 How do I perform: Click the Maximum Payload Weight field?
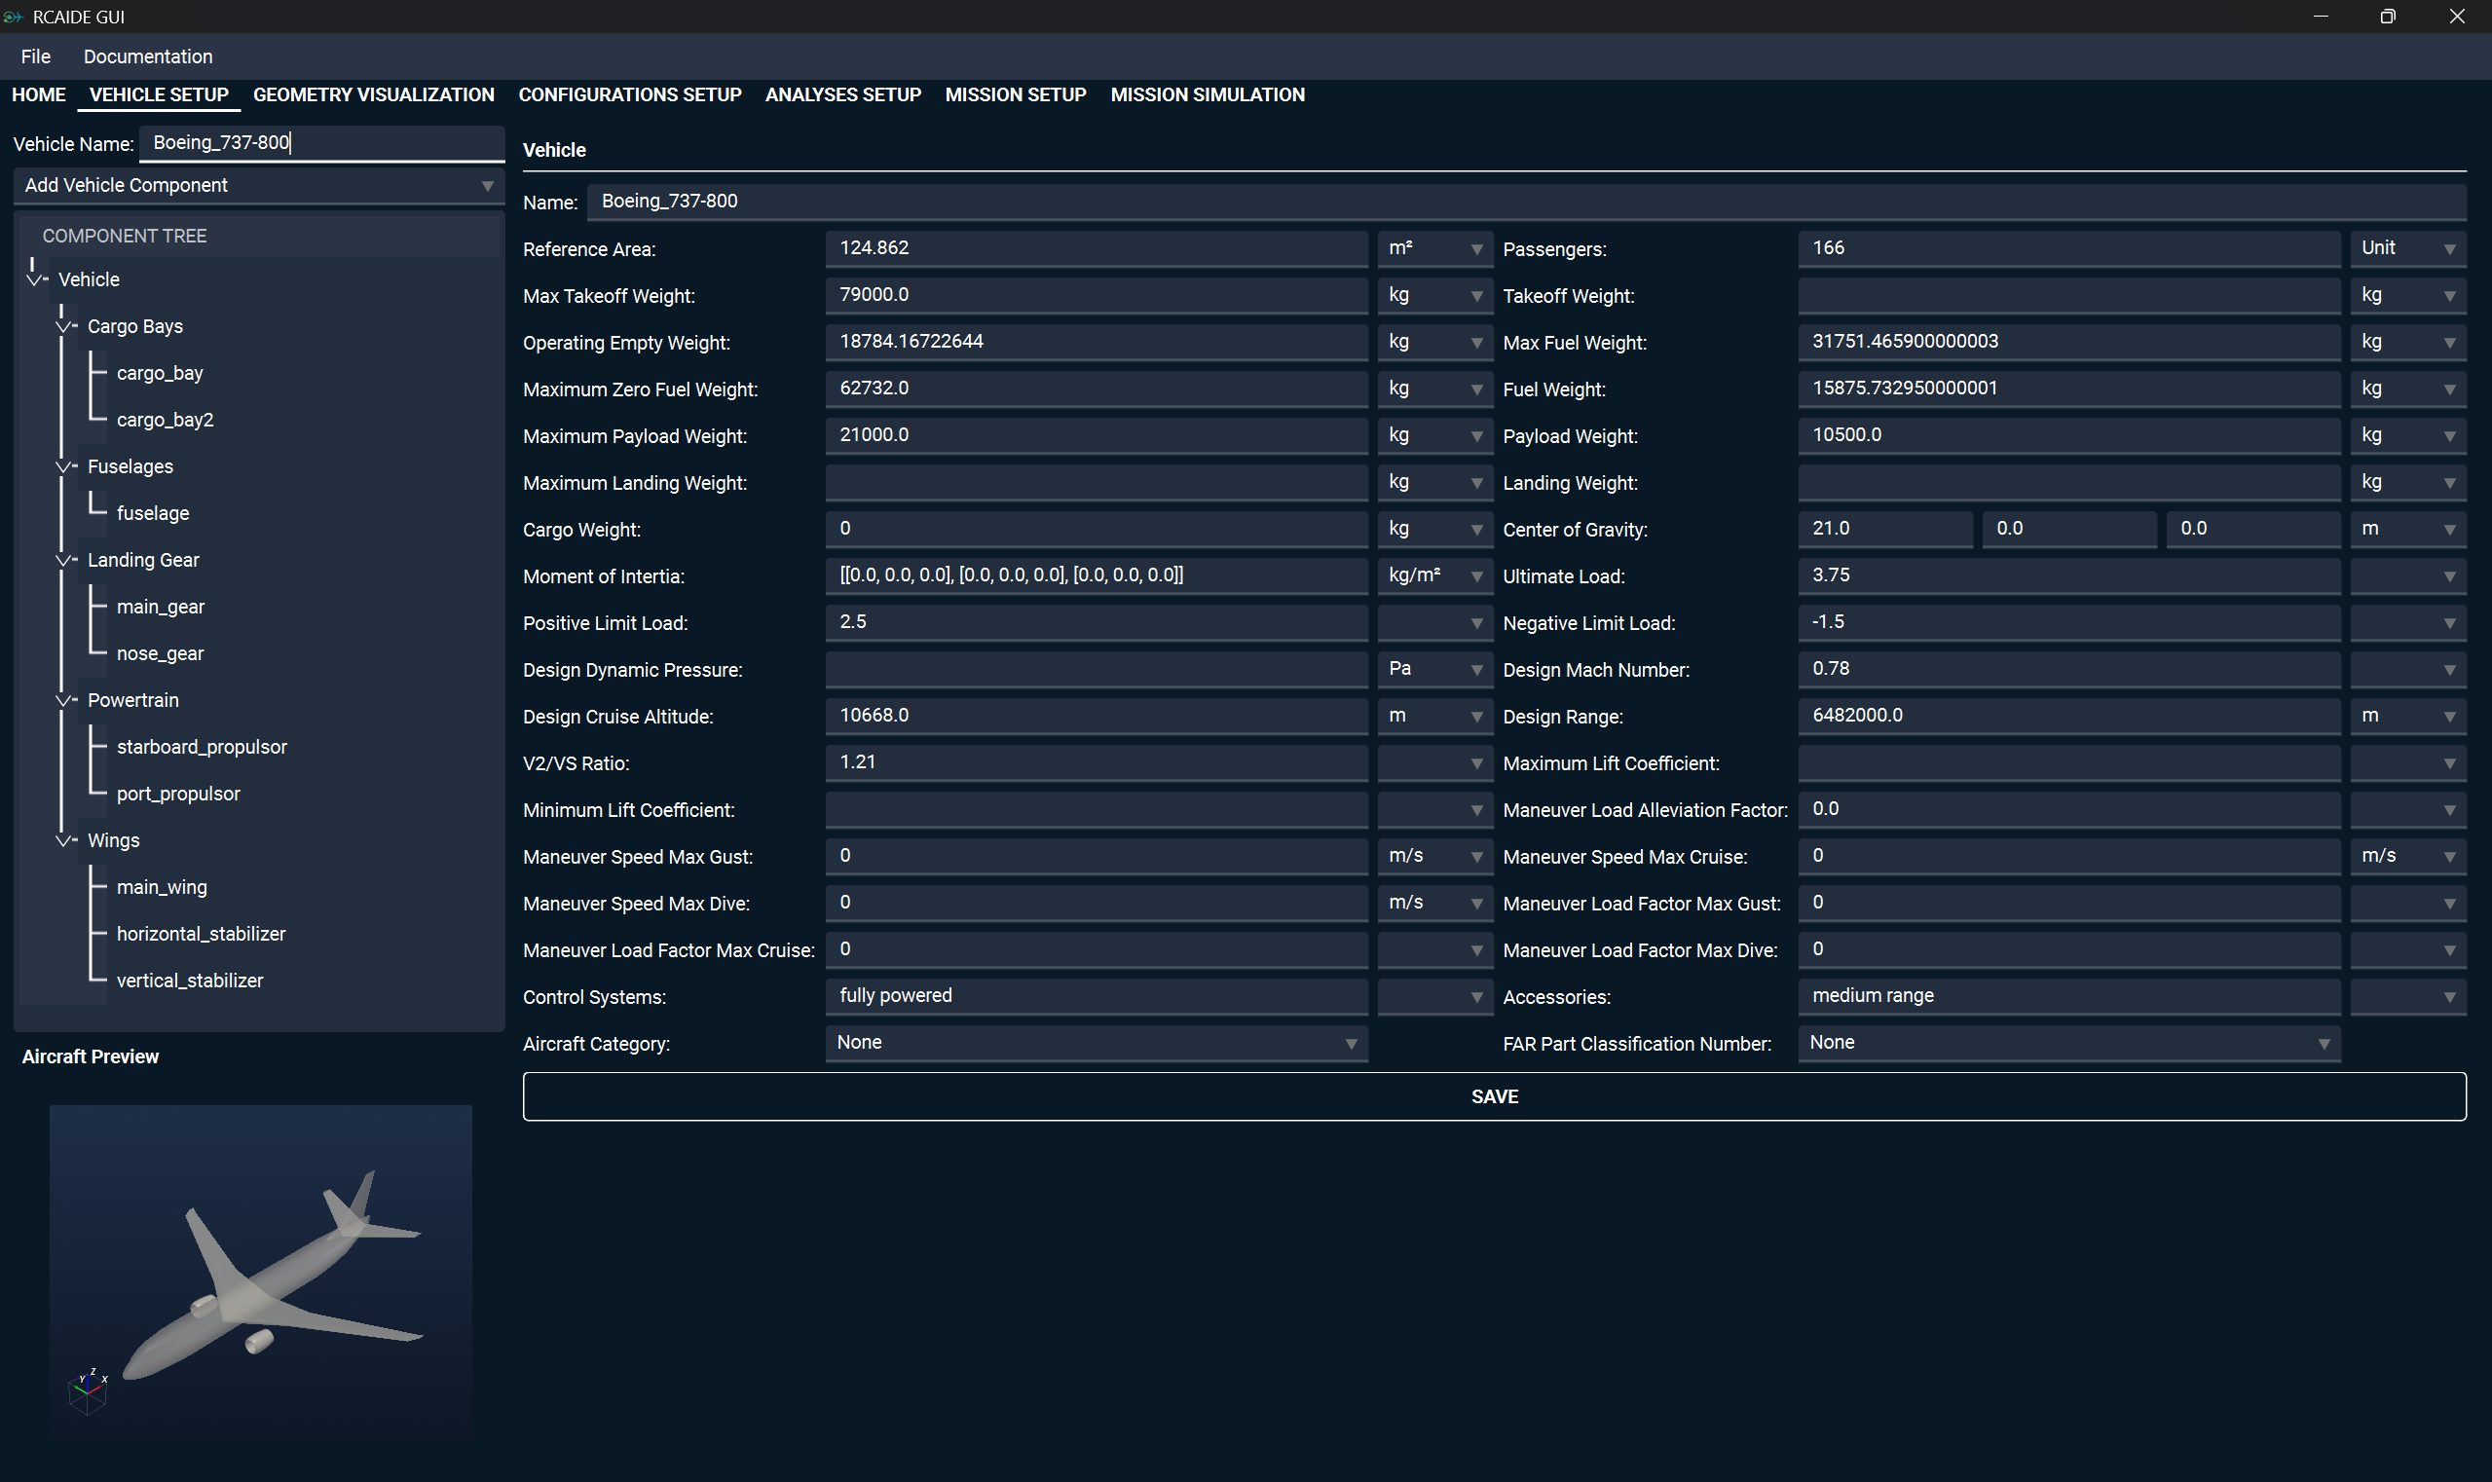(x=1096, y=435)
